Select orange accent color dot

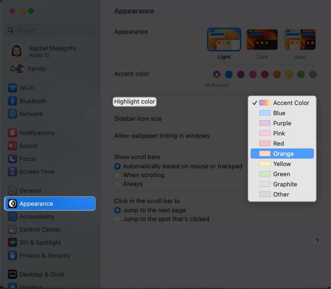tap(277, 74)
